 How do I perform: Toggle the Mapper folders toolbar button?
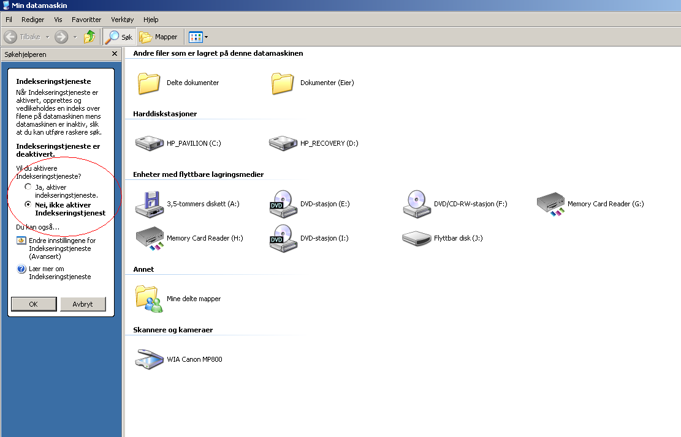point(159,37)
